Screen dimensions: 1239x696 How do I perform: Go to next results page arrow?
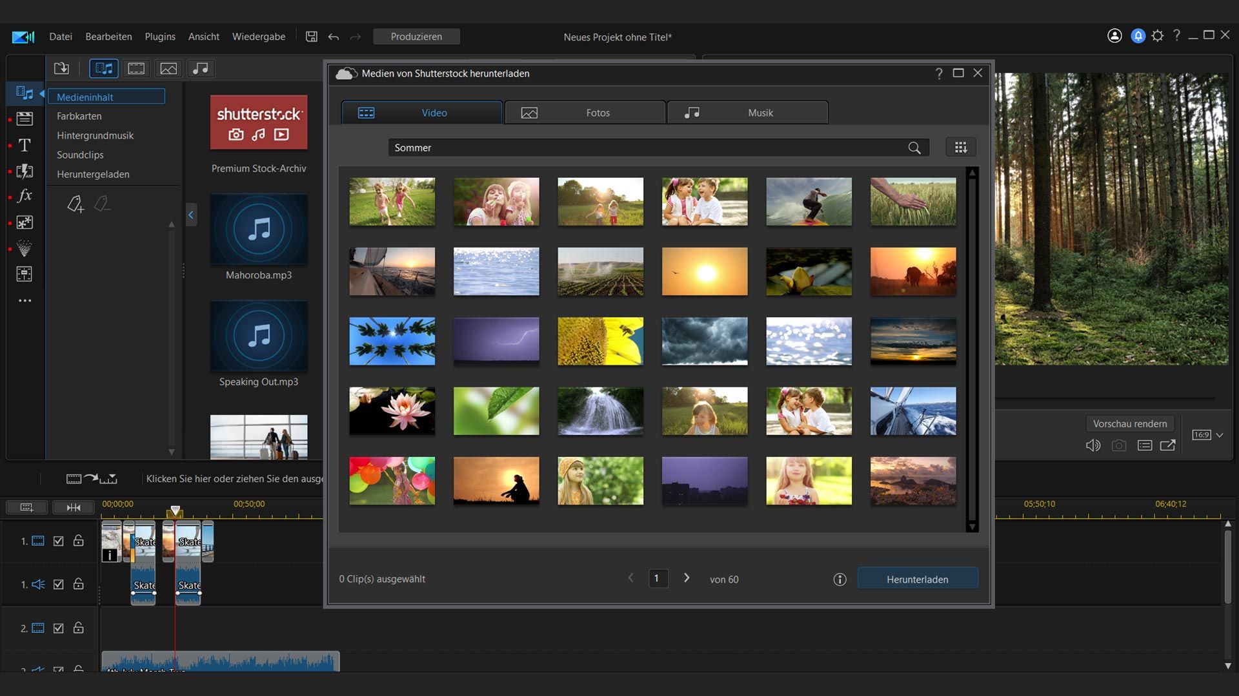687,578
